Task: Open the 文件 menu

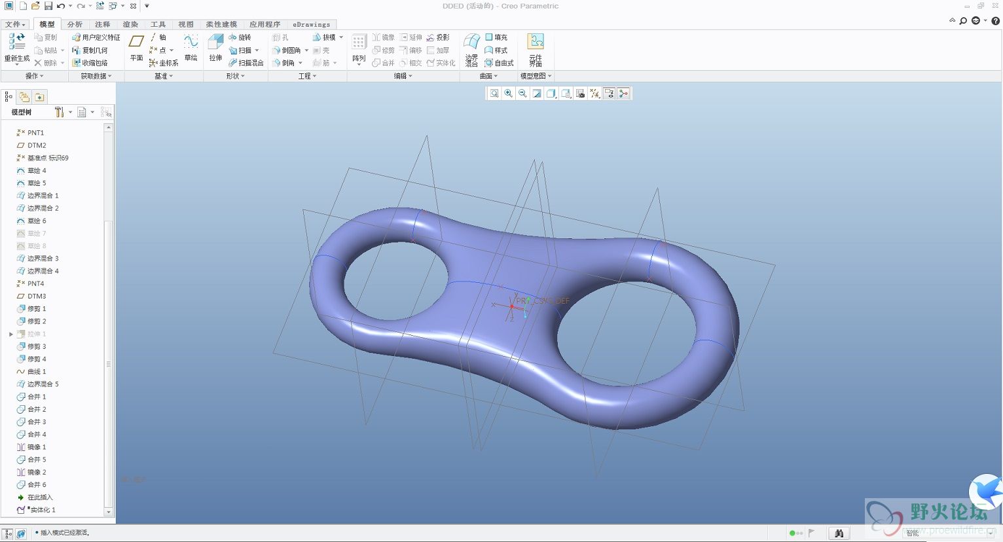Action: click(15, 24)
